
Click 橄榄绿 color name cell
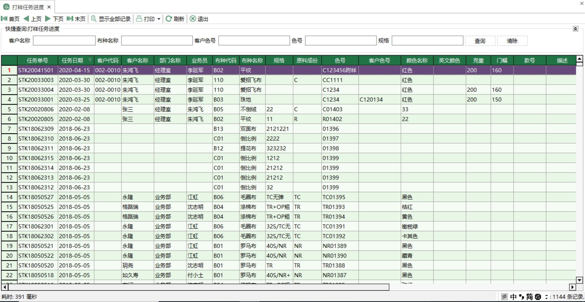417,226
